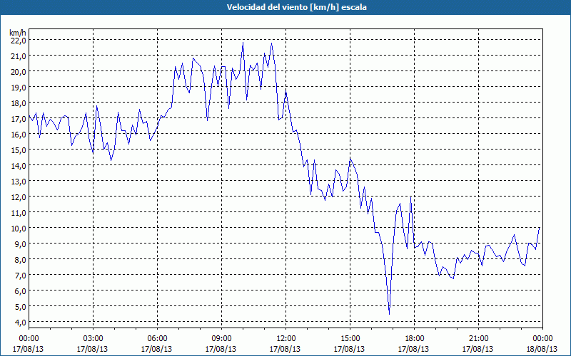Click the "18/08/13" date label
The height and width of the screenshot is (356, 571).
coord(542,349)
